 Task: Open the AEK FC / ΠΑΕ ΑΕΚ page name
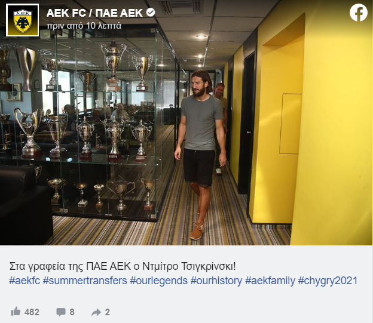point(94,13)
